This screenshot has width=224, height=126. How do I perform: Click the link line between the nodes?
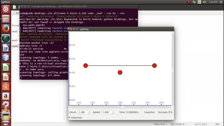pos(120,65)
